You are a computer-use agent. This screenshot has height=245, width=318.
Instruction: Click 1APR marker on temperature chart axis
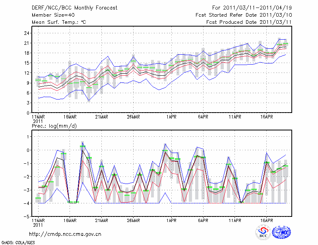click(171, 117)
